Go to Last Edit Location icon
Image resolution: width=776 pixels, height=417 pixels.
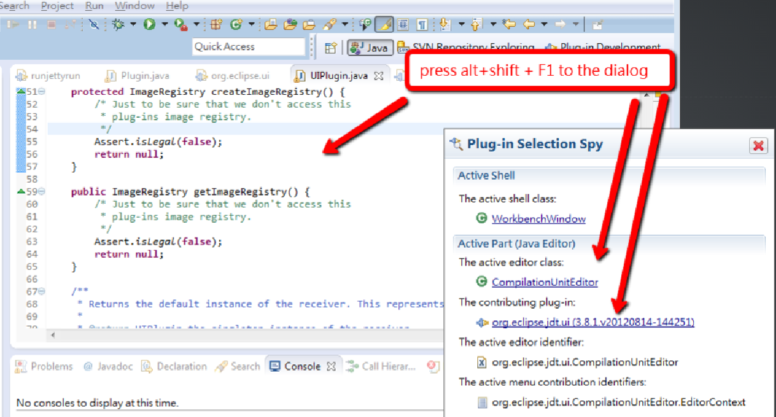tap(509, 25)
